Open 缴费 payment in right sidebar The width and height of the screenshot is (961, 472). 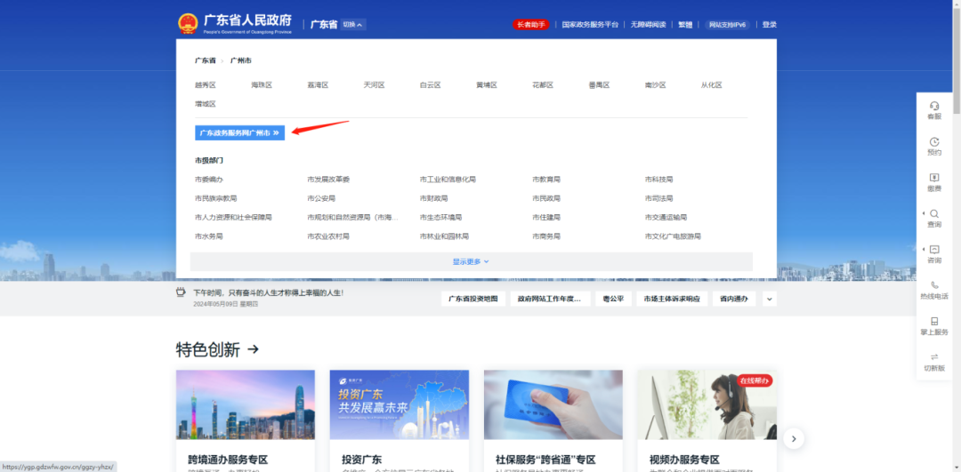tap(934, 182)
